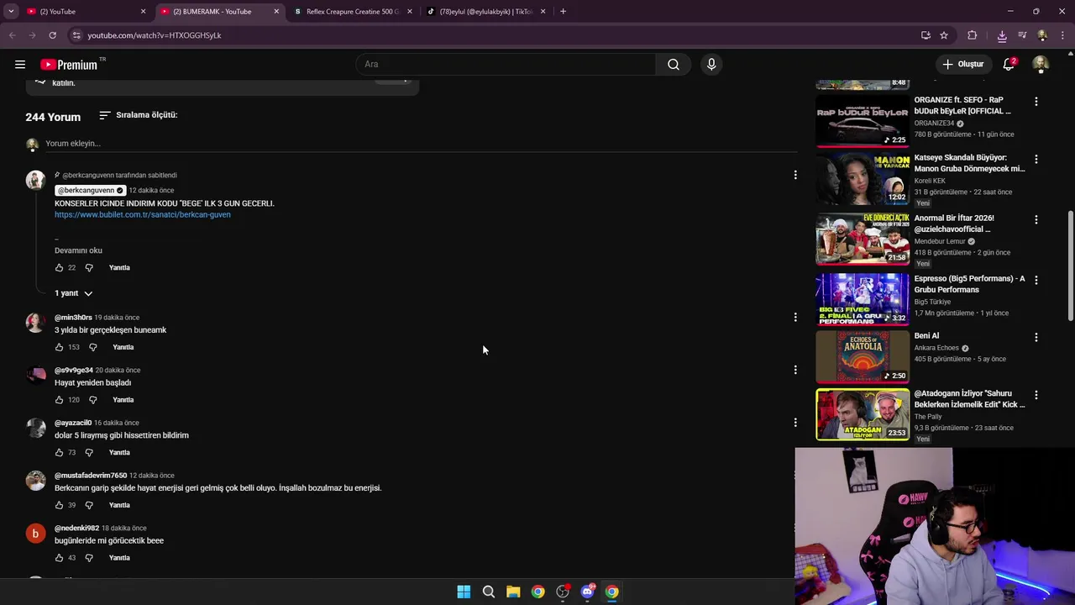This screenshot has height=605, width=1075.
Task: Open options menu for @s9v9ge34 comment
Action: [795, 370]
